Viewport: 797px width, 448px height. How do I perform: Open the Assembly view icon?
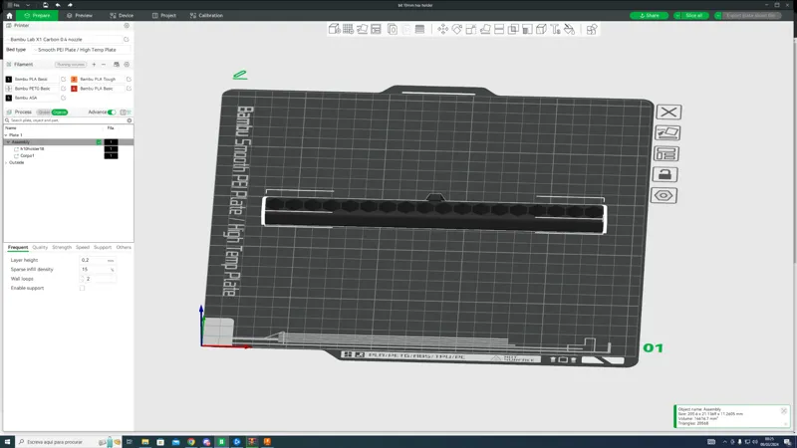(592, 29)
